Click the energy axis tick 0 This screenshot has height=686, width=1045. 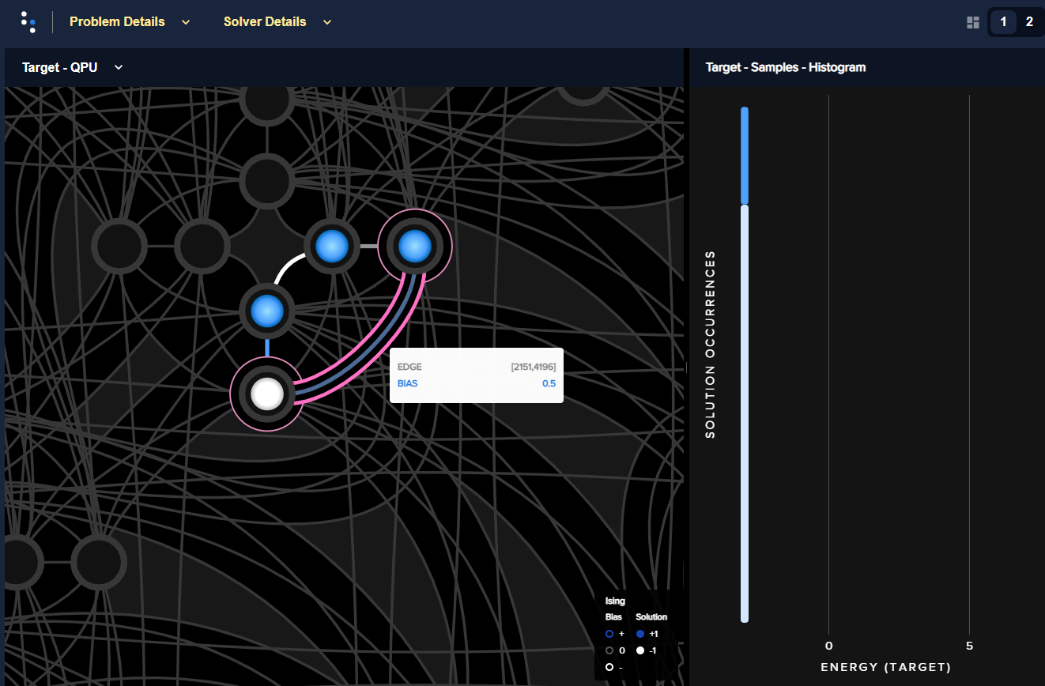click(x=828, y=646)
